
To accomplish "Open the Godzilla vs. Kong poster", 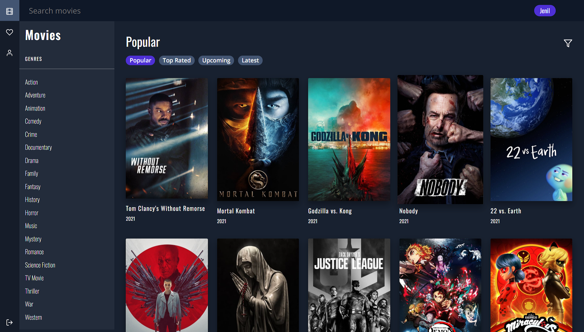I will coord(349,140).
